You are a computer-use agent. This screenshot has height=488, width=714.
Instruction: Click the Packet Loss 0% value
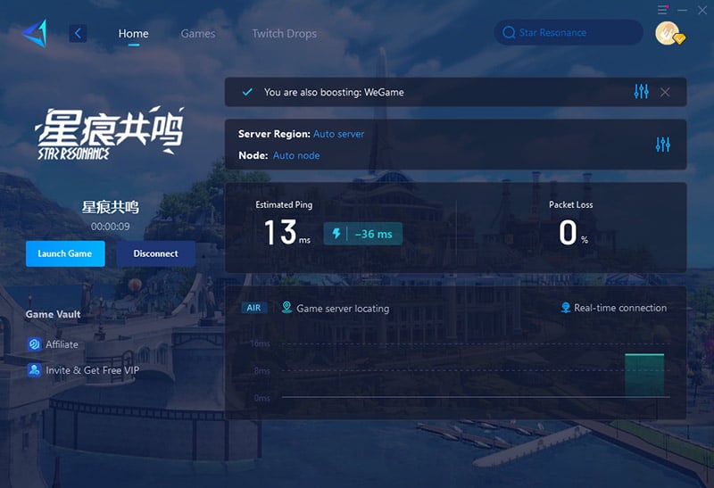pyautogui.click(x=573, y=232)
